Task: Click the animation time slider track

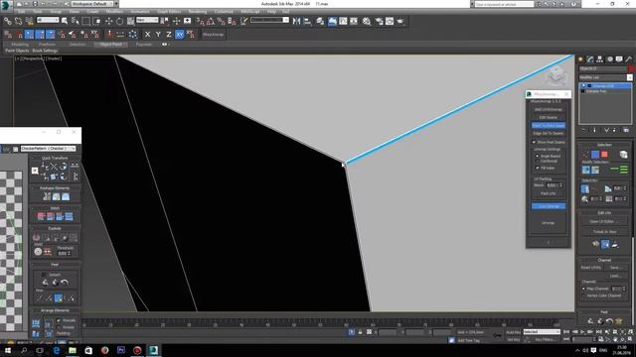Action: point(320,322)
